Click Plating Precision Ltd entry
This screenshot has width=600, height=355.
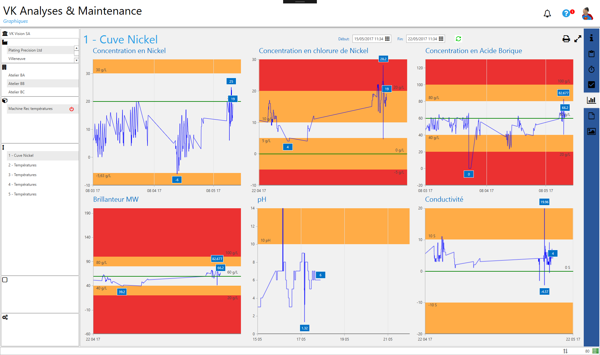[x=25, y=50]
